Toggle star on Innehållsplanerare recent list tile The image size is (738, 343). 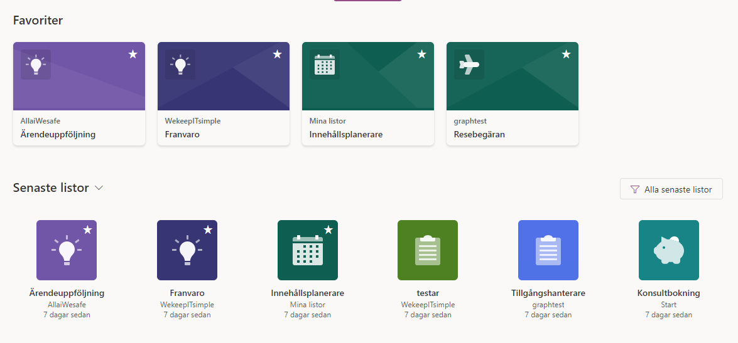pos(328,230)
